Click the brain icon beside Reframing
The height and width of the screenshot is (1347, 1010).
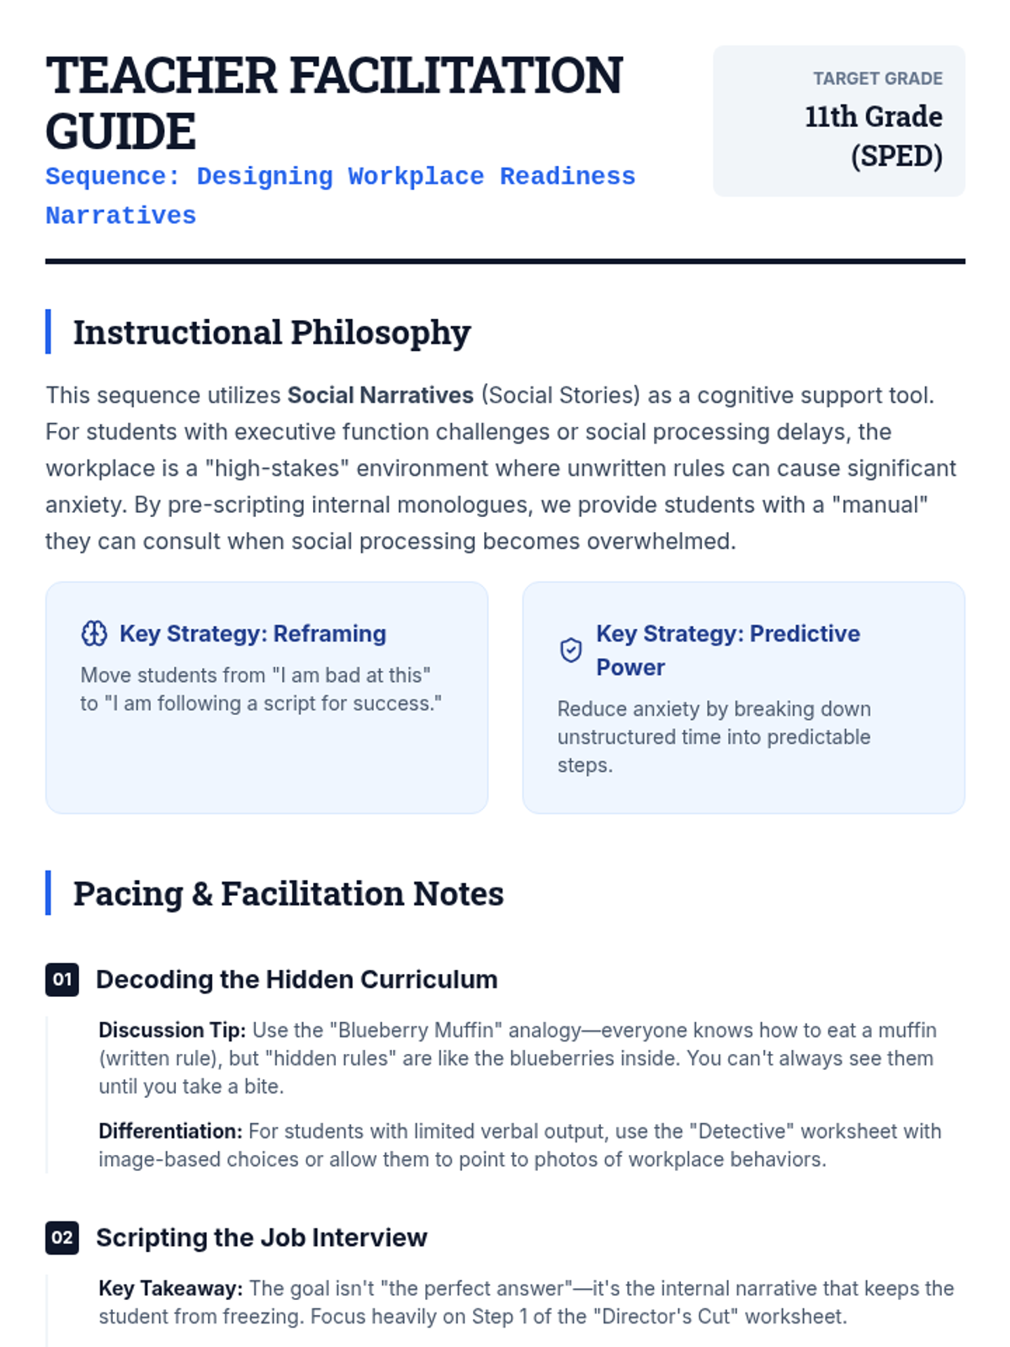tap(94, 633)
